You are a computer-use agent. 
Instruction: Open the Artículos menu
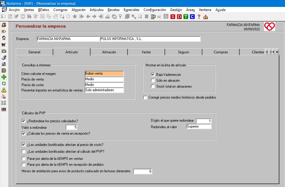point(96,10)
